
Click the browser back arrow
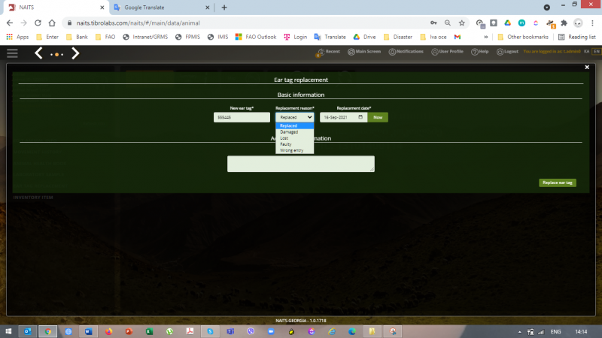pos(10,23)
